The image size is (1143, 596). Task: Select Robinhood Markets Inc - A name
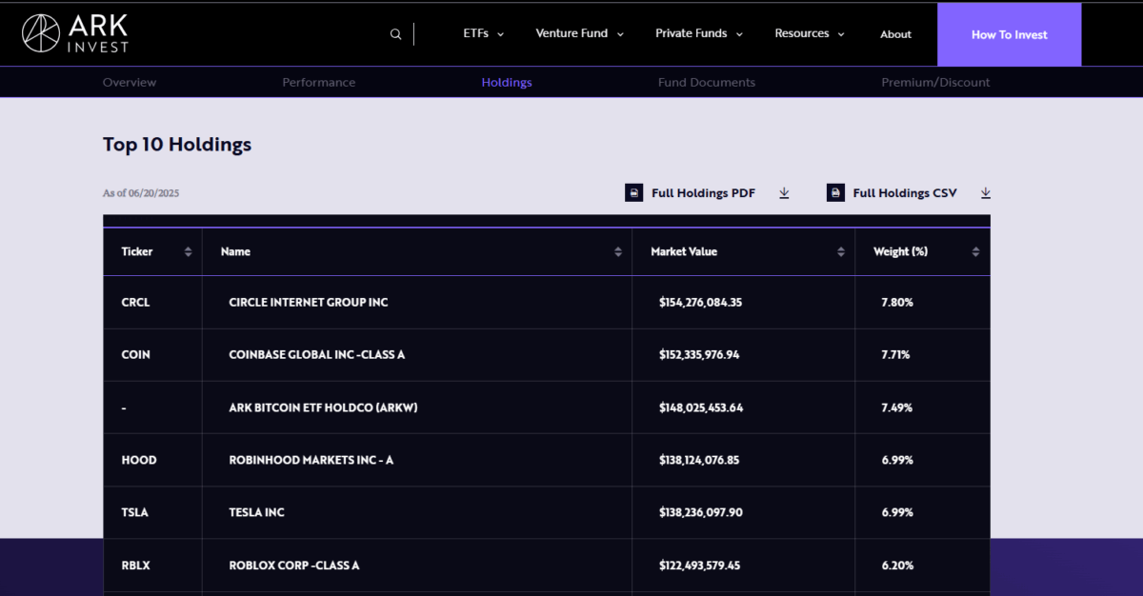311,460
